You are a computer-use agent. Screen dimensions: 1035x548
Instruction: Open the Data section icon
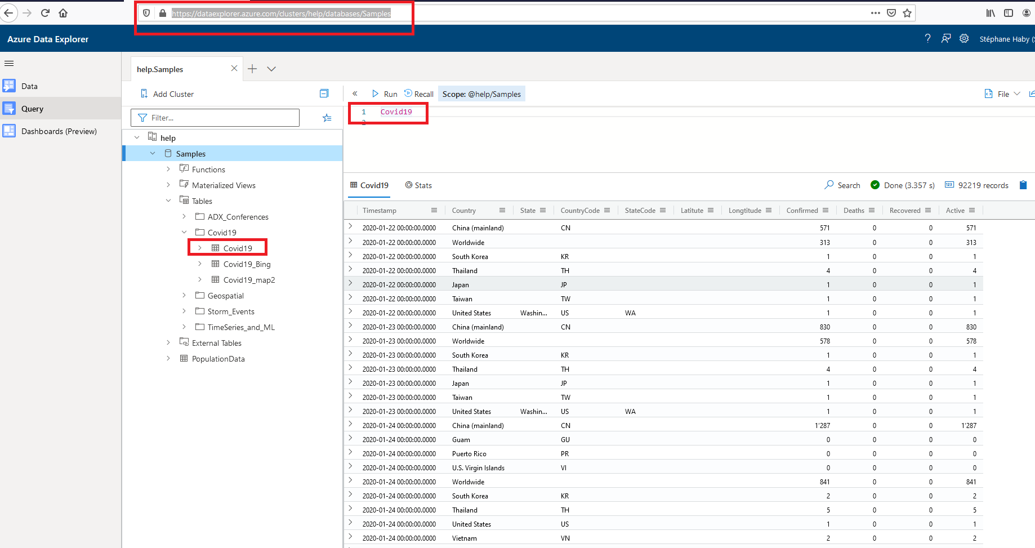pos(9,86)
